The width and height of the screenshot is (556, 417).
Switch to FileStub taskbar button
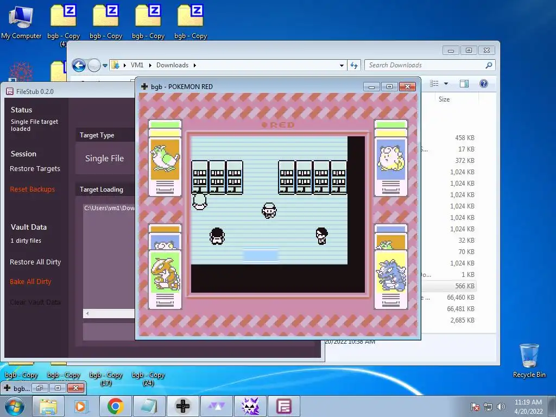point(284,406)
